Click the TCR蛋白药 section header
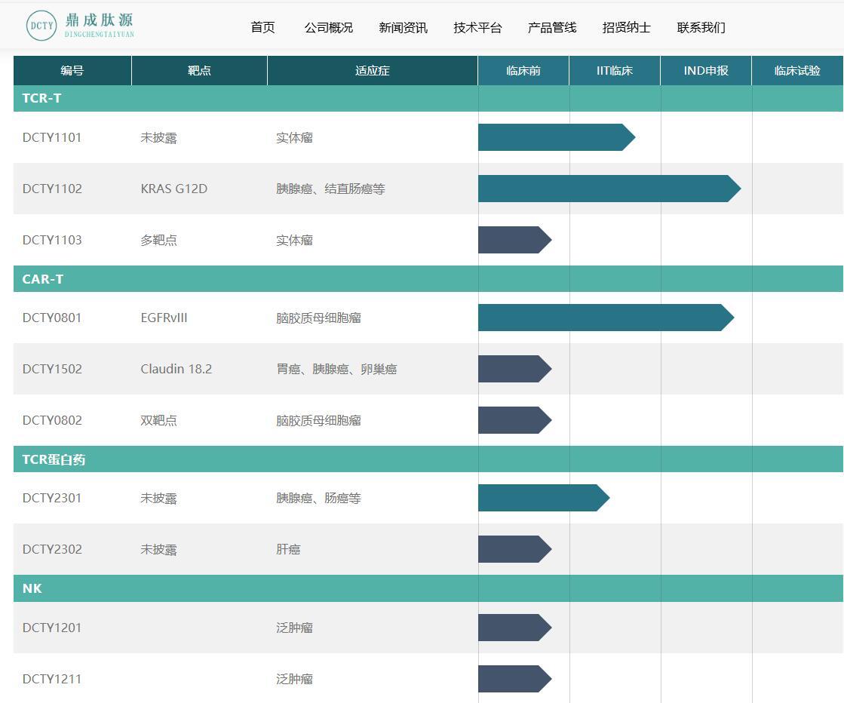Screen dimensions: 844x703 tap(54, 459)
